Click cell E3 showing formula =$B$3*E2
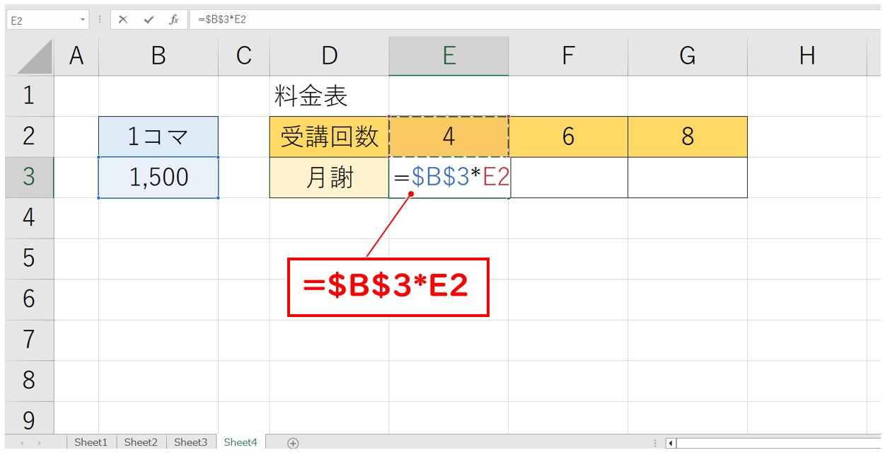The image size is (885, 455). coord(449,178)
